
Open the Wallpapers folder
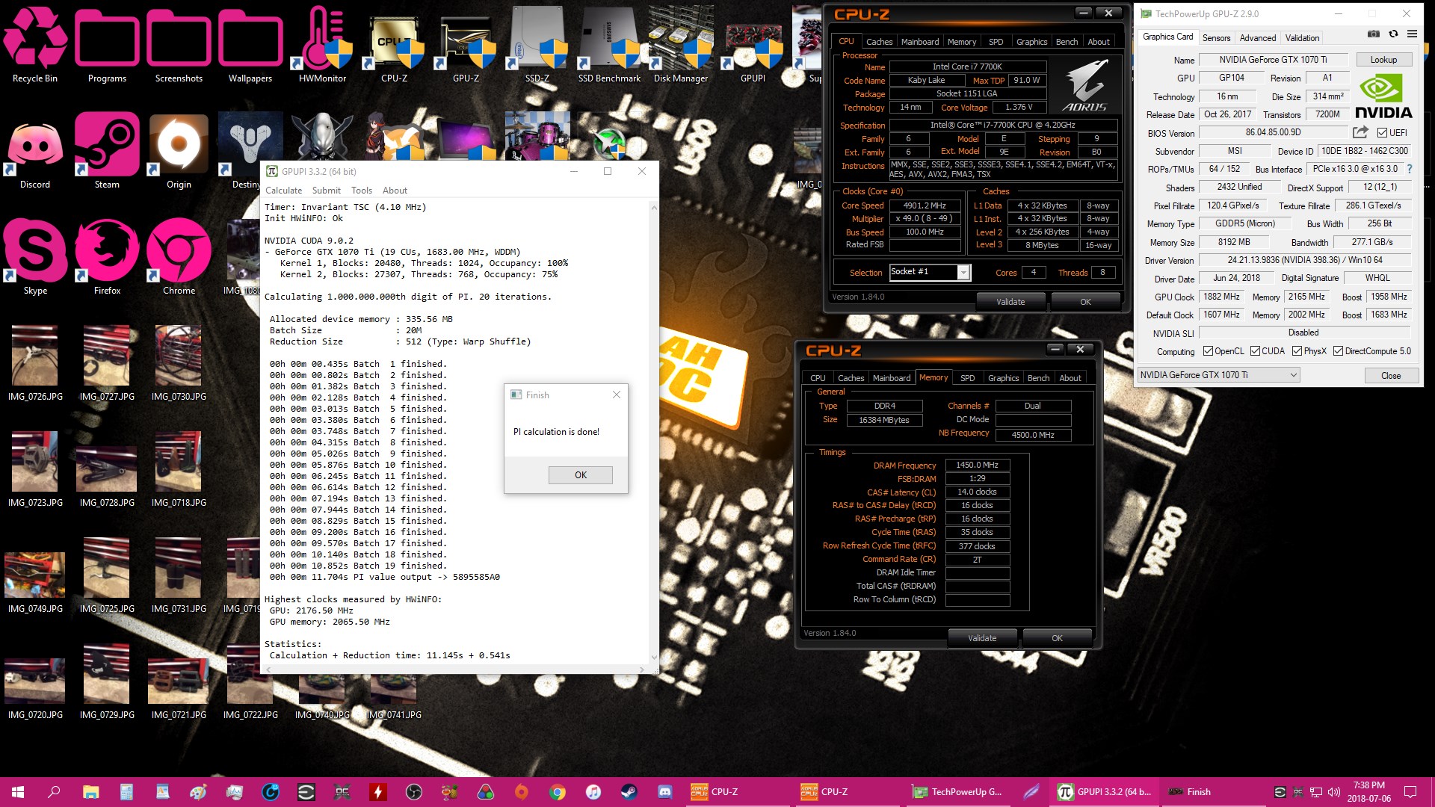pyautogui.click(x=250, y=45)
